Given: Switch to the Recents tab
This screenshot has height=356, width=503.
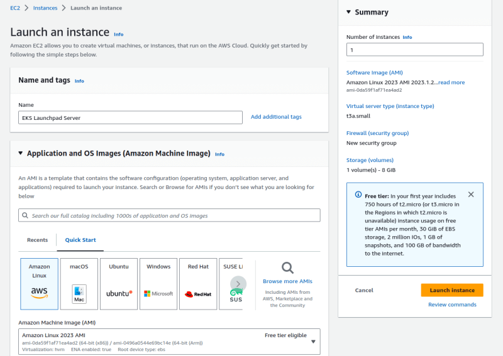Looking at the screenshot, I should tap(37, 240).
